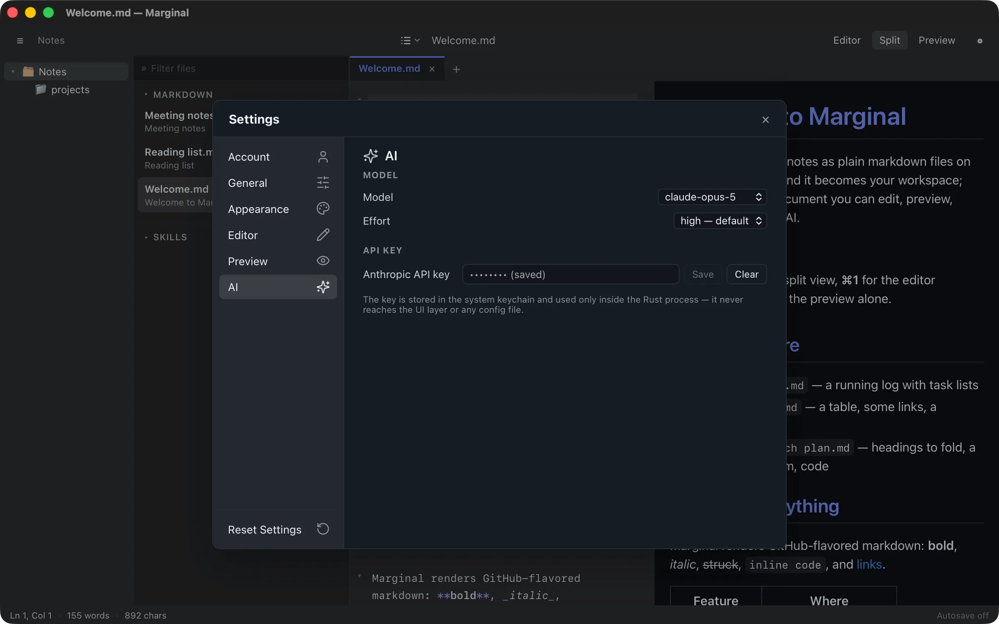
Task: Collapse the MARKDOWN section
Action: point(146,95)
